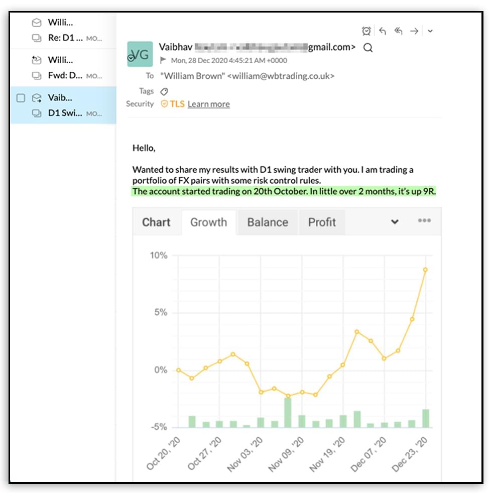
Task: Click the Reply All double-arrow icon
Action: pos(399,31)
